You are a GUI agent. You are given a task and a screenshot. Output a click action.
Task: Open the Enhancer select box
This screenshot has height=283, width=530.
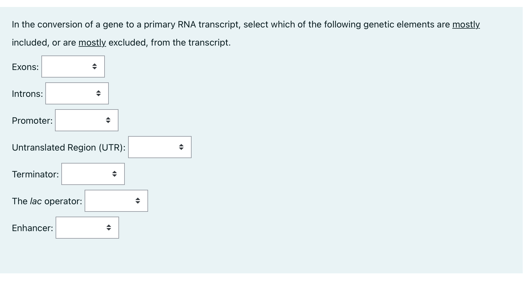pyautogui.click(x=87, y=227)
